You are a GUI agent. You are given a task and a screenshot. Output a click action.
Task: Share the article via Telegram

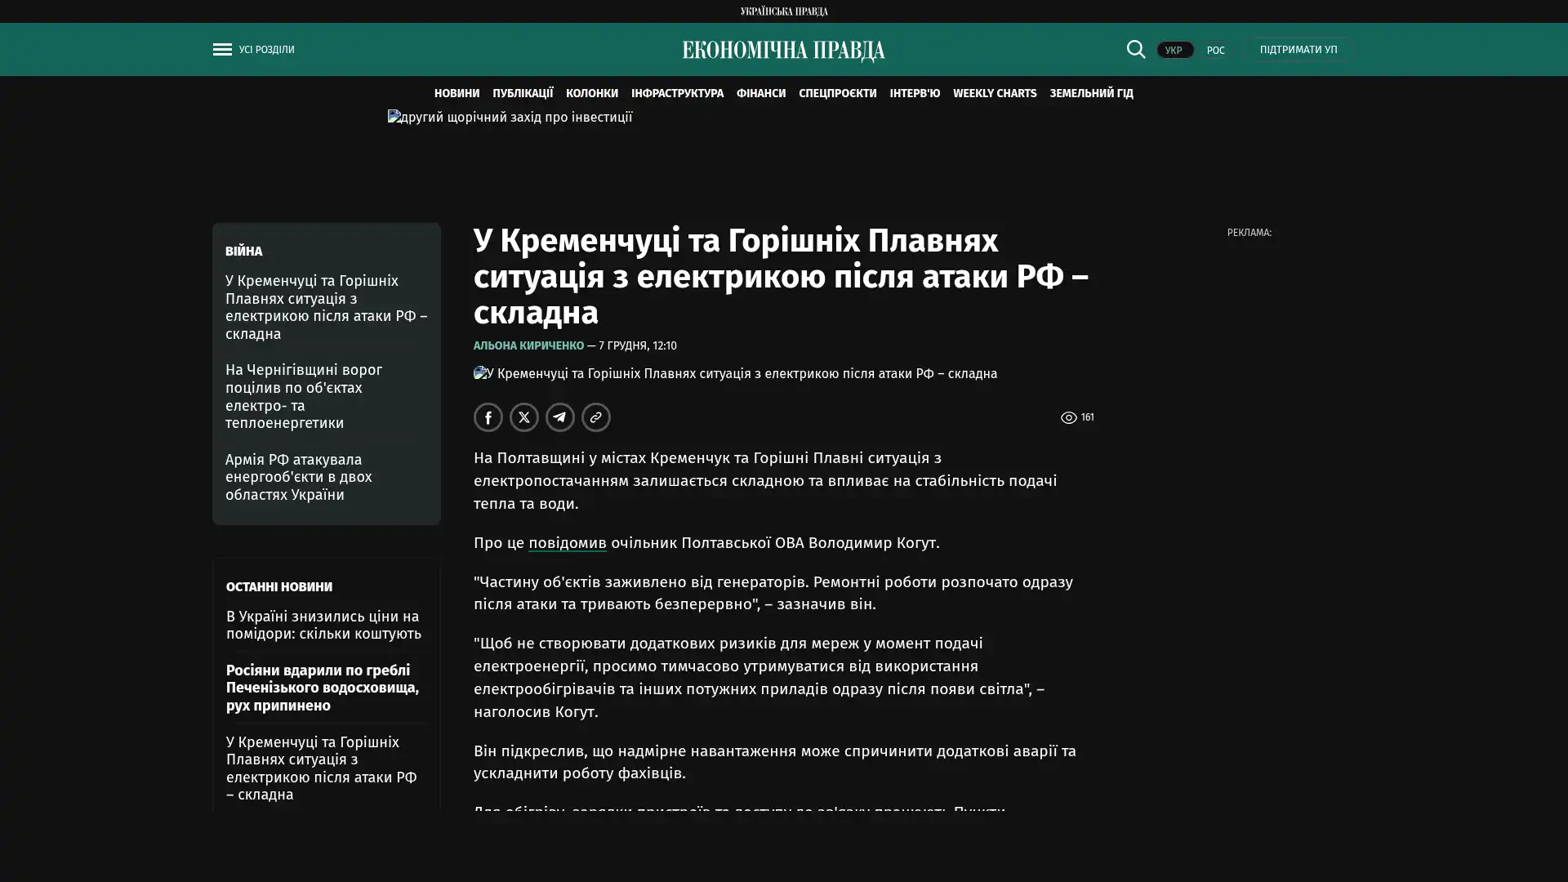559,417
